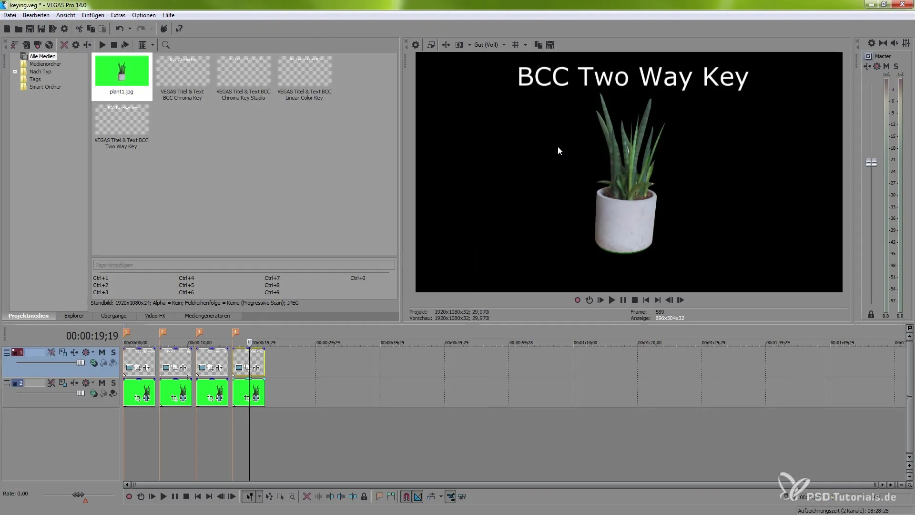Open preview overlays grid dropdown arrow
Viewport: 915px width, 515px height.
coord(525,45)
